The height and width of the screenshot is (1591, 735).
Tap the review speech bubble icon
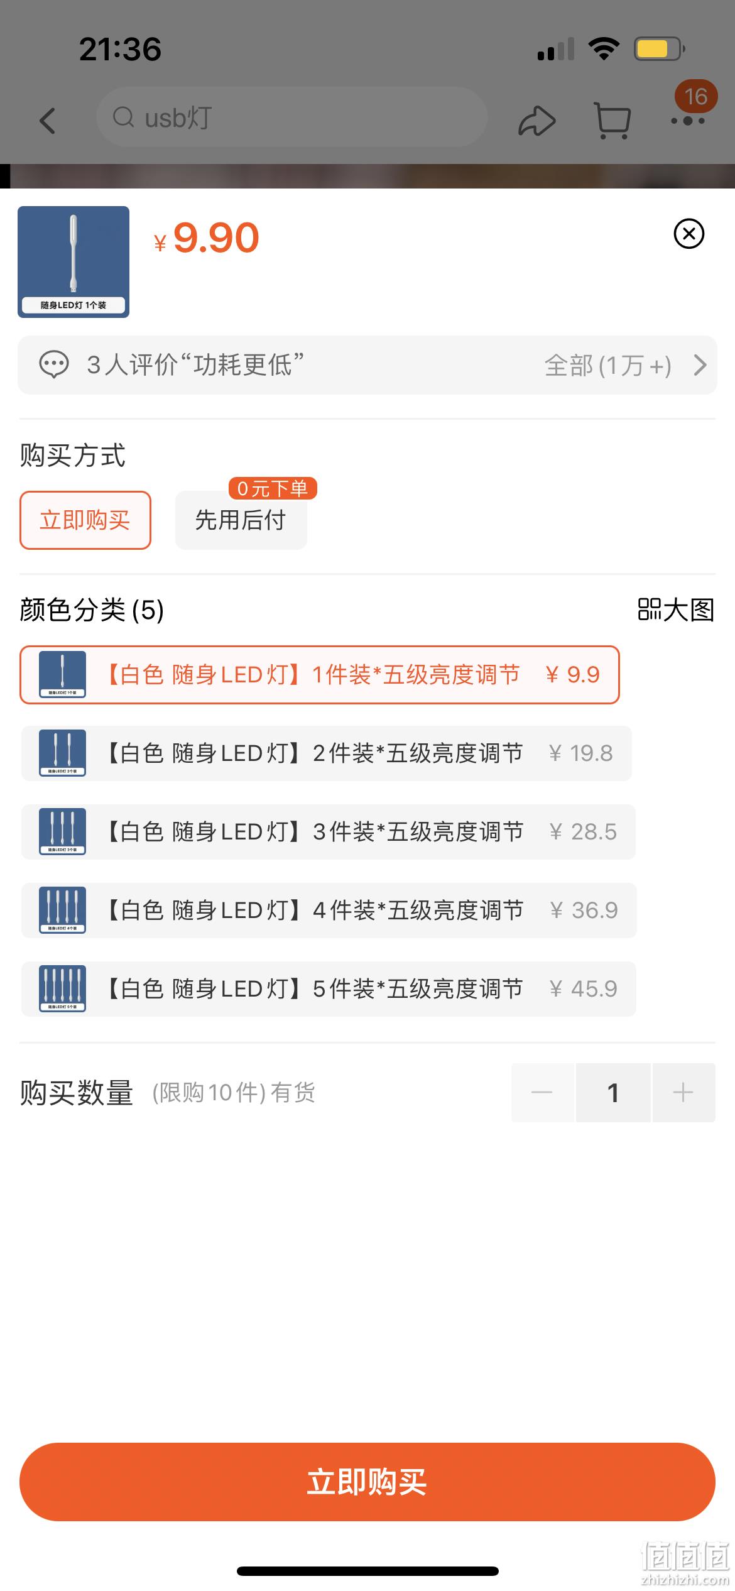click(54, 364)
